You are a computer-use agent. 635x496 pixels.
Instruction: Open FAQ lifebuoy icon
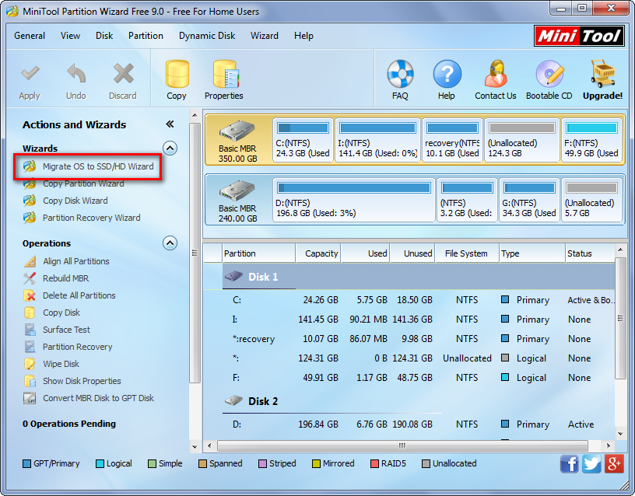pyautogui.click(x=400, y=74)
